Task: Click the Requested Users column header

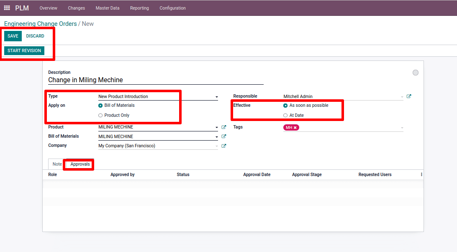Action: [375, 175]
